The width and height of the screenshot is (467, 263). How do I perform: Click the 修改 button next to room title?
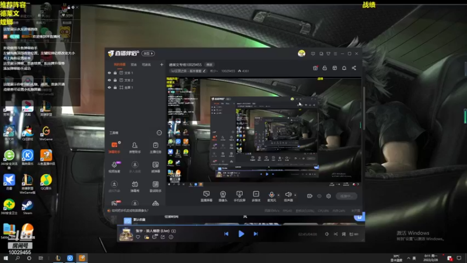click(x=210, y=64)
